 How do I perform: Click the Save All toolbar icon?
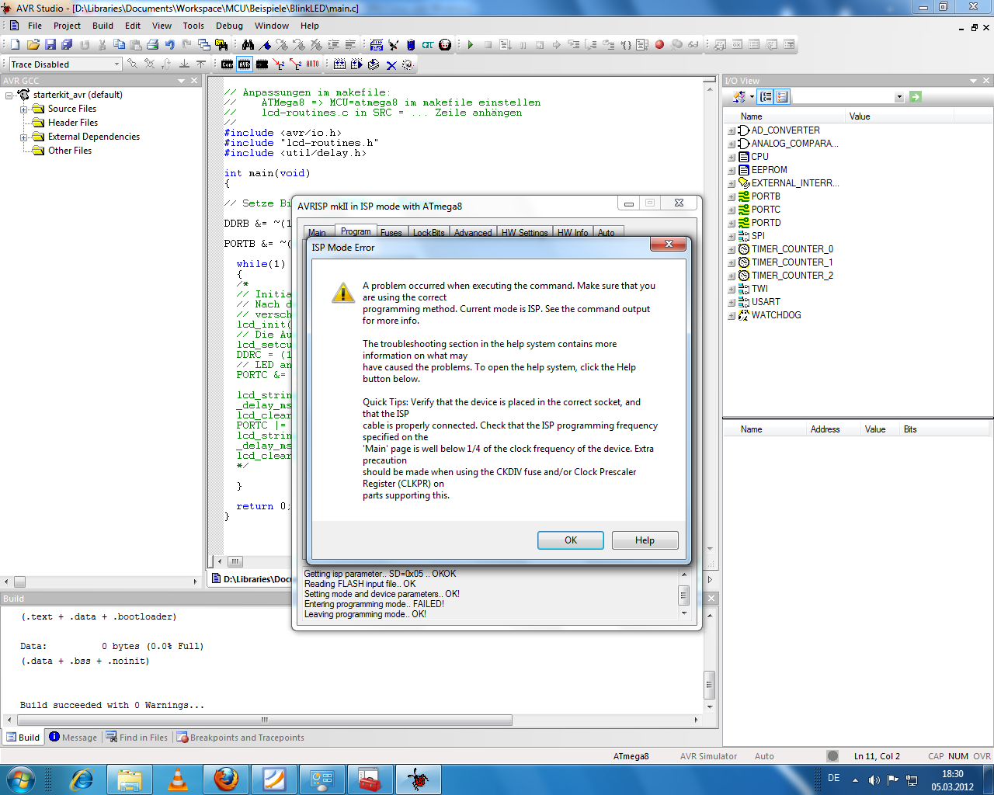click(x=67, y=45)
